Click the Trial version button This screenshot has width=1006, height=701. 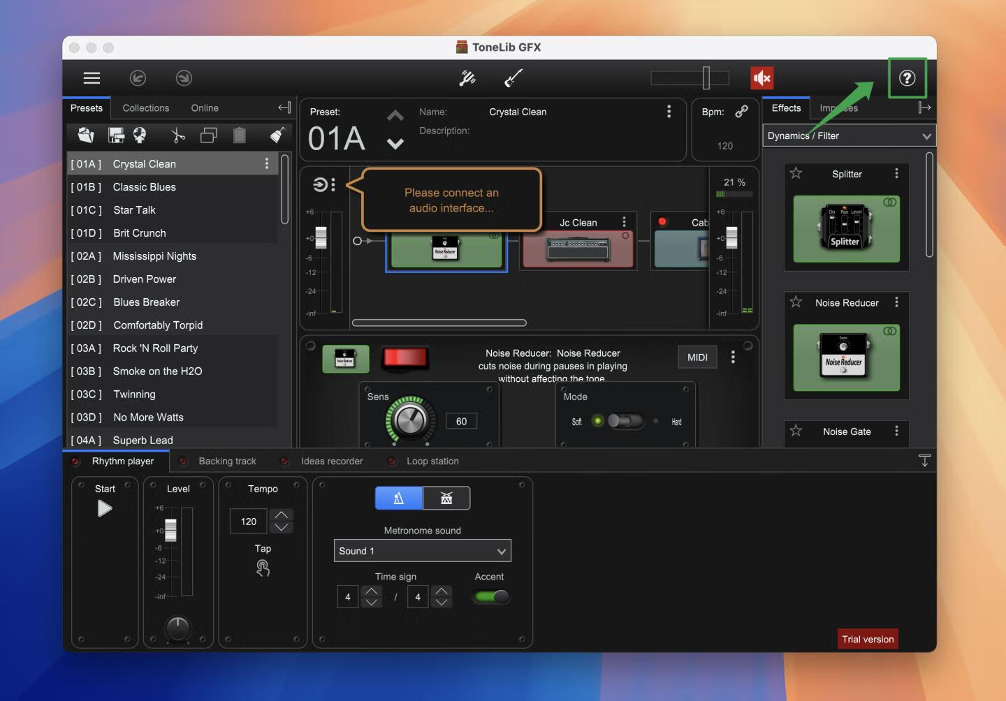coord(868,639)
